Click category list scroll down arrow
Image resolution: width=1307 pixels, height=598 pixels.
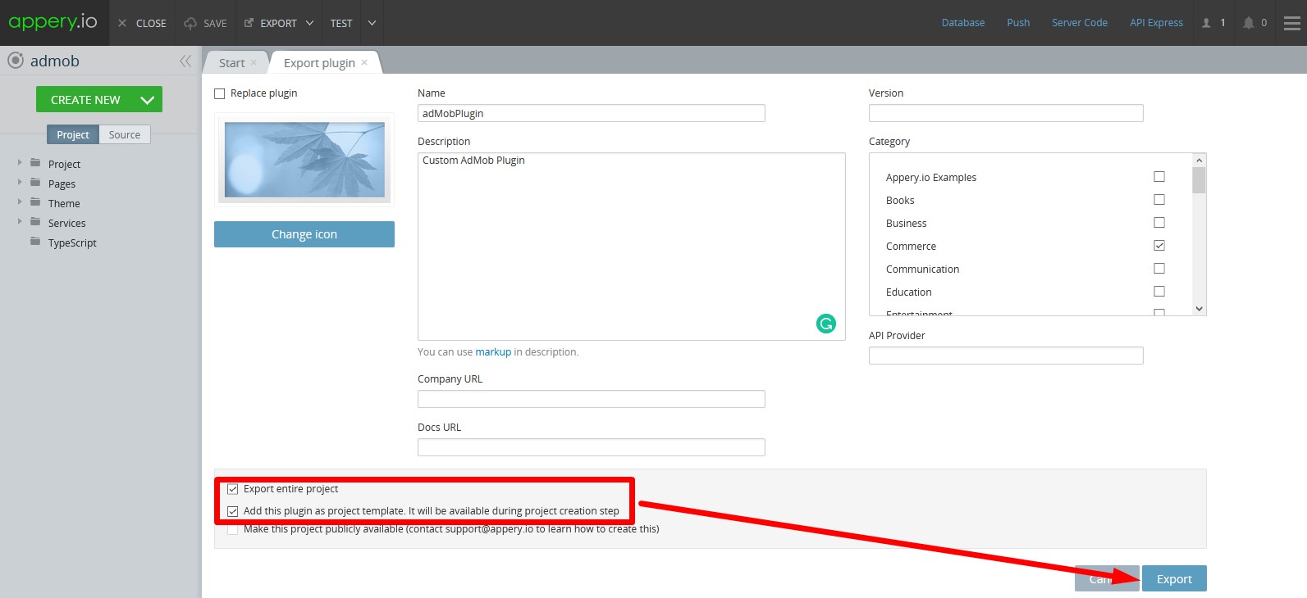(x=1200, y=309)
